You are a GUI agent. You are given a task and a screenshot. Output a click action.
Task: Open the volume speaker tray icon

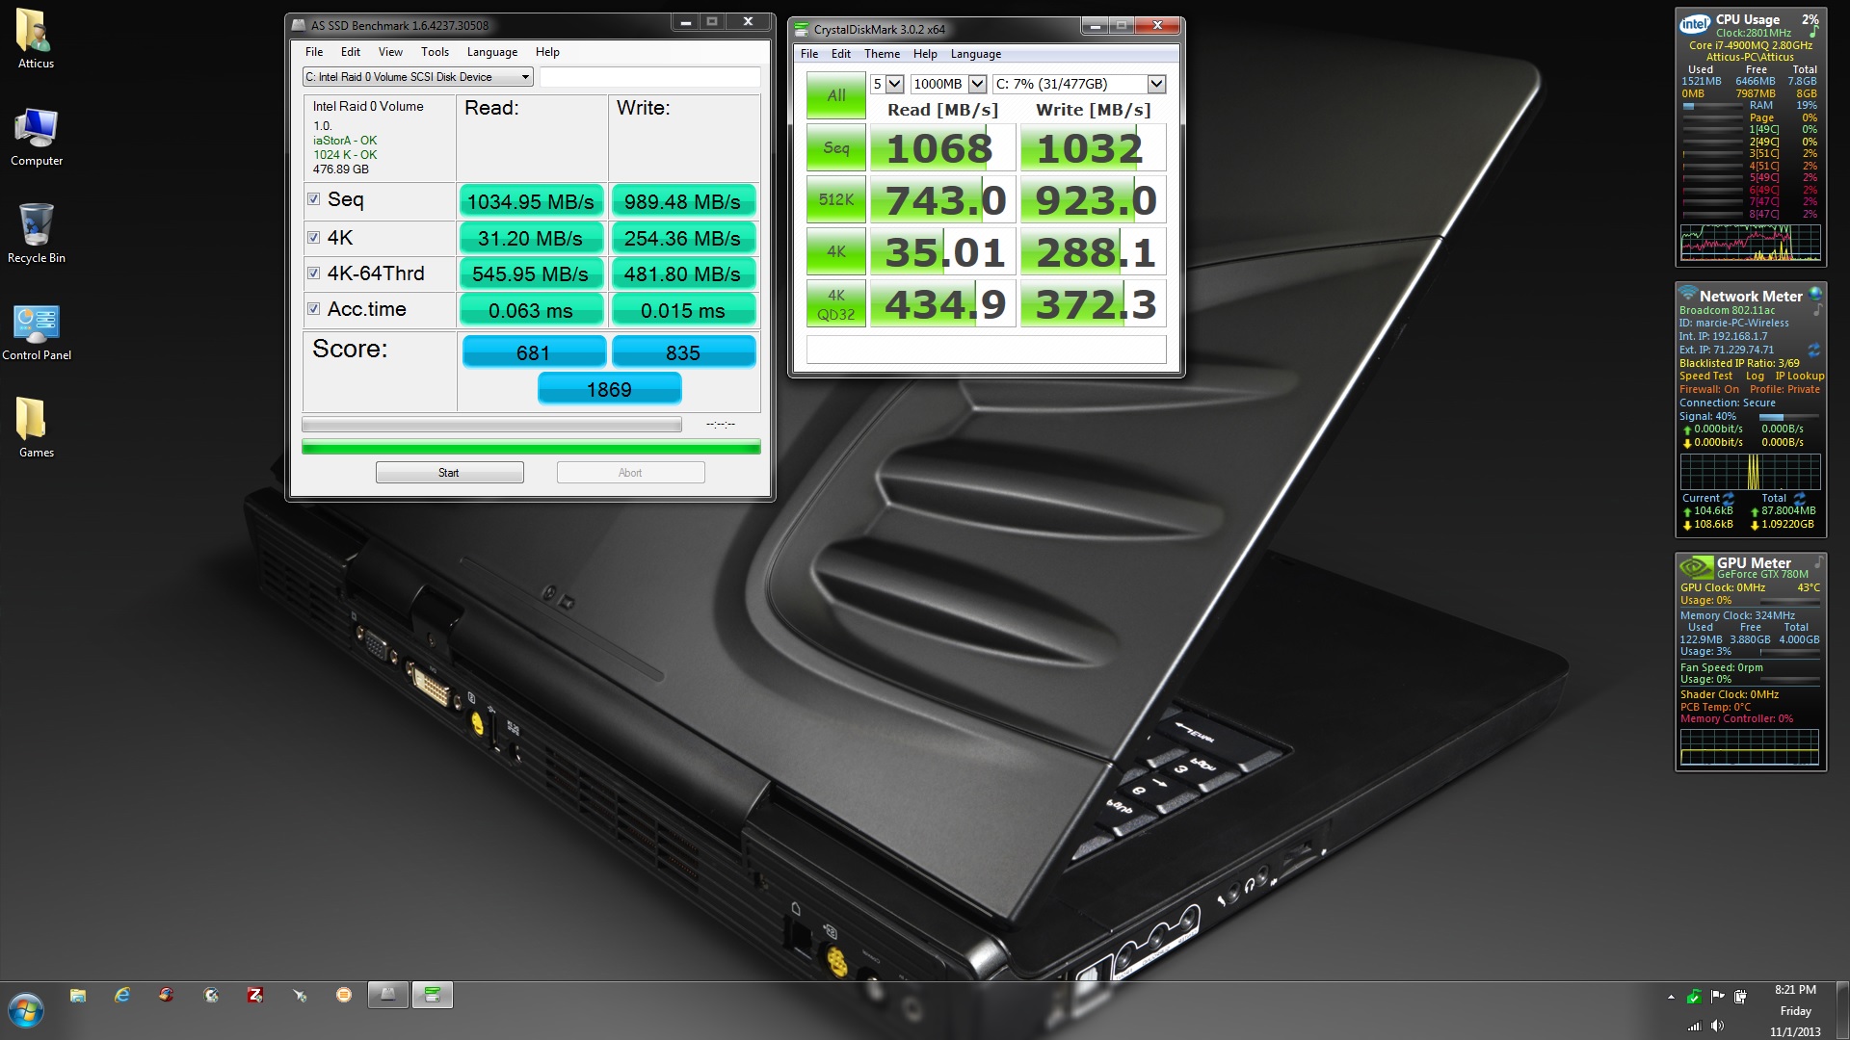(x=1717, y=1027)
